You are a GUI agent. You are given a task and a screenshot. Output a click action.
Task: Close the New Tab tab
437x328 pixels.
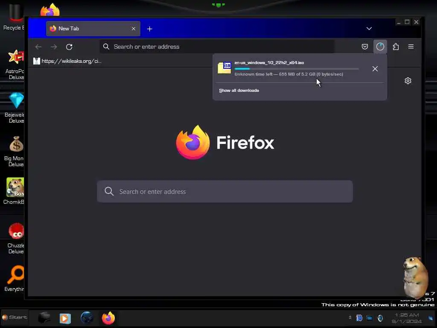[134, 29]
